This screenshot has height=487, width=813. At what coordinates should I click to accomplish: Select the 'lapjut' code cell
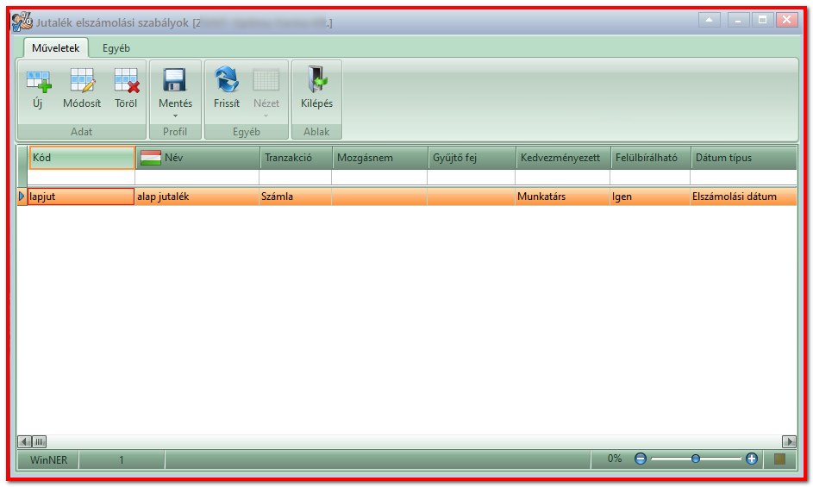81,197
